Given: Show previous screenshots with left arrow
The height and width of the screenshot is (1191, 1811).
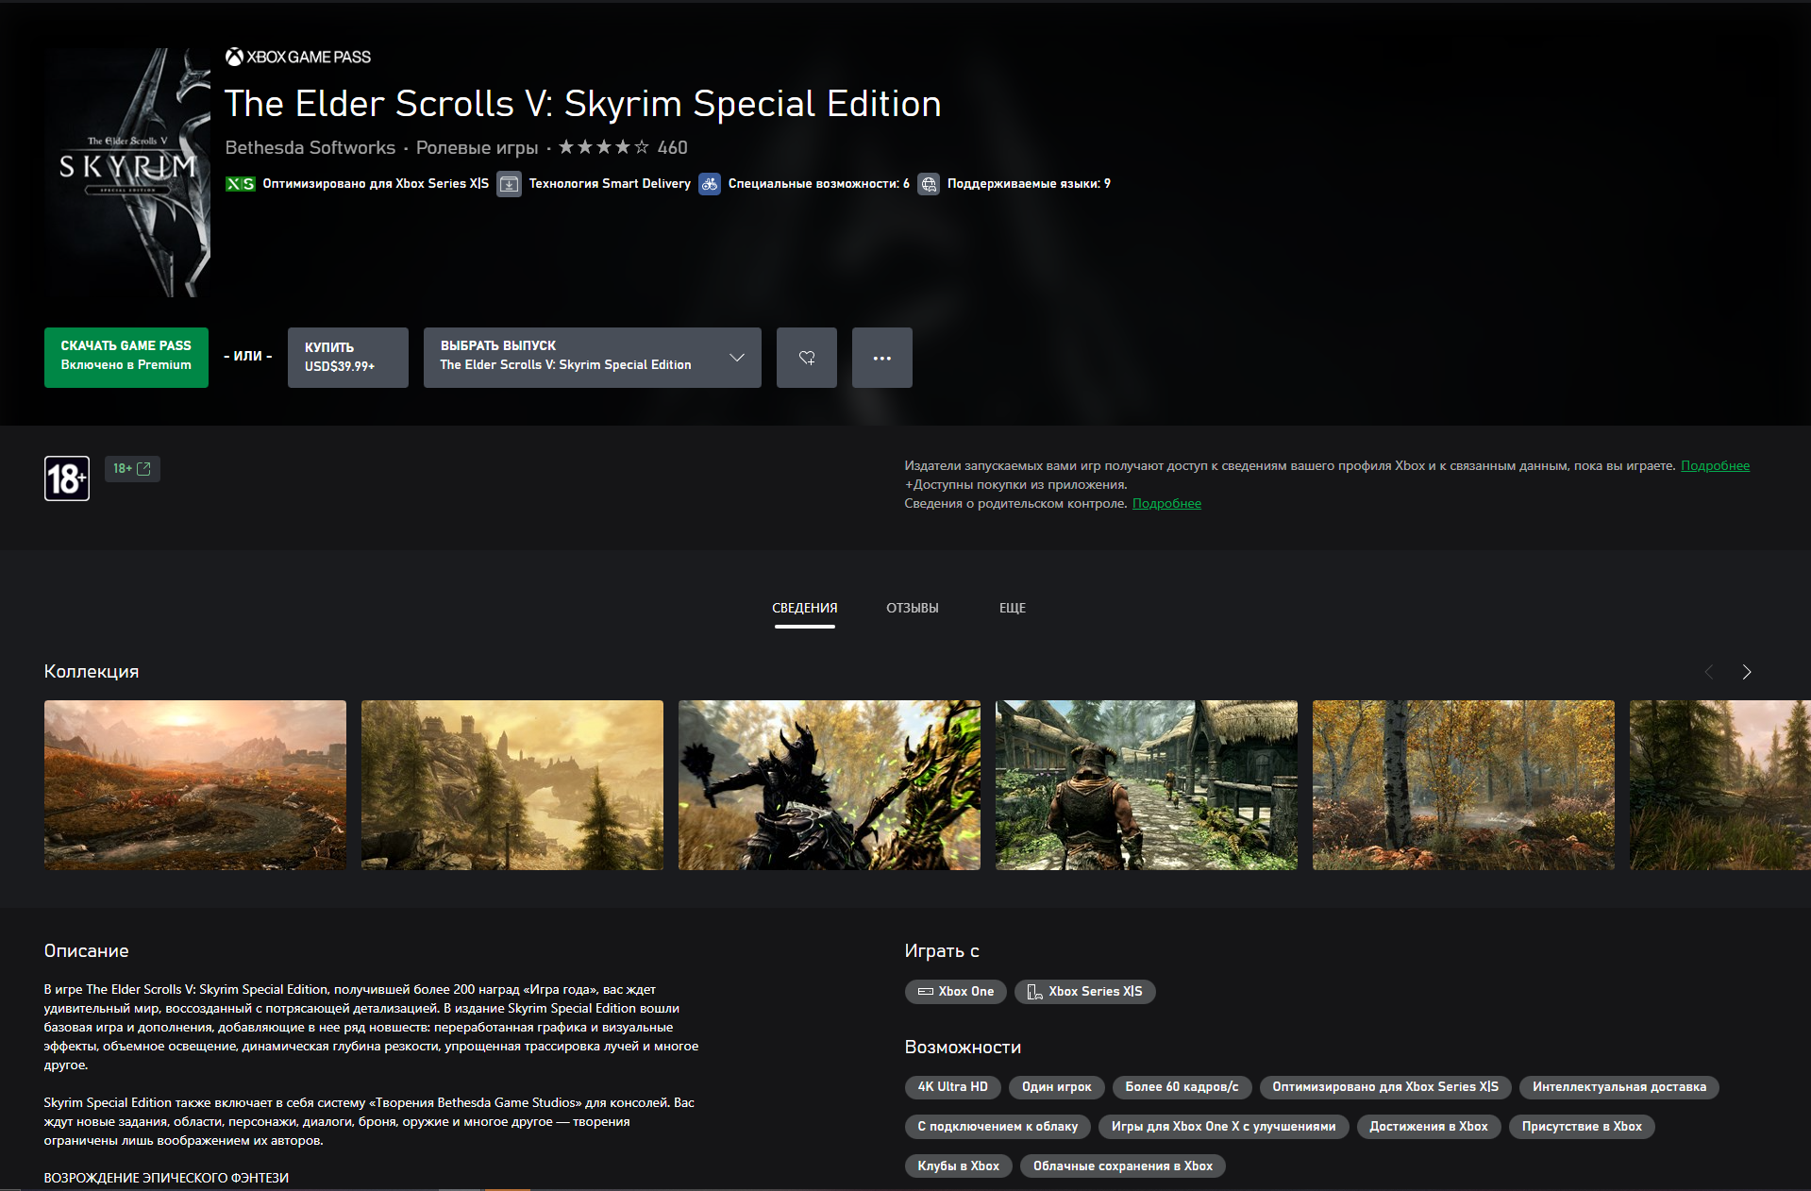Looking at the screenshot, I should pos(1709,672).
